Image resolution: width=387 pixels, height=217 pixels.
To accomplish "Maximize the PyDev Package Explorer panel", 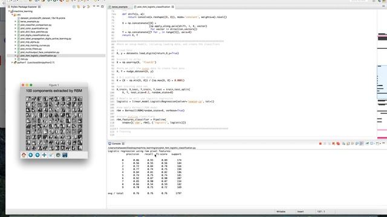I will coord(102,7).
